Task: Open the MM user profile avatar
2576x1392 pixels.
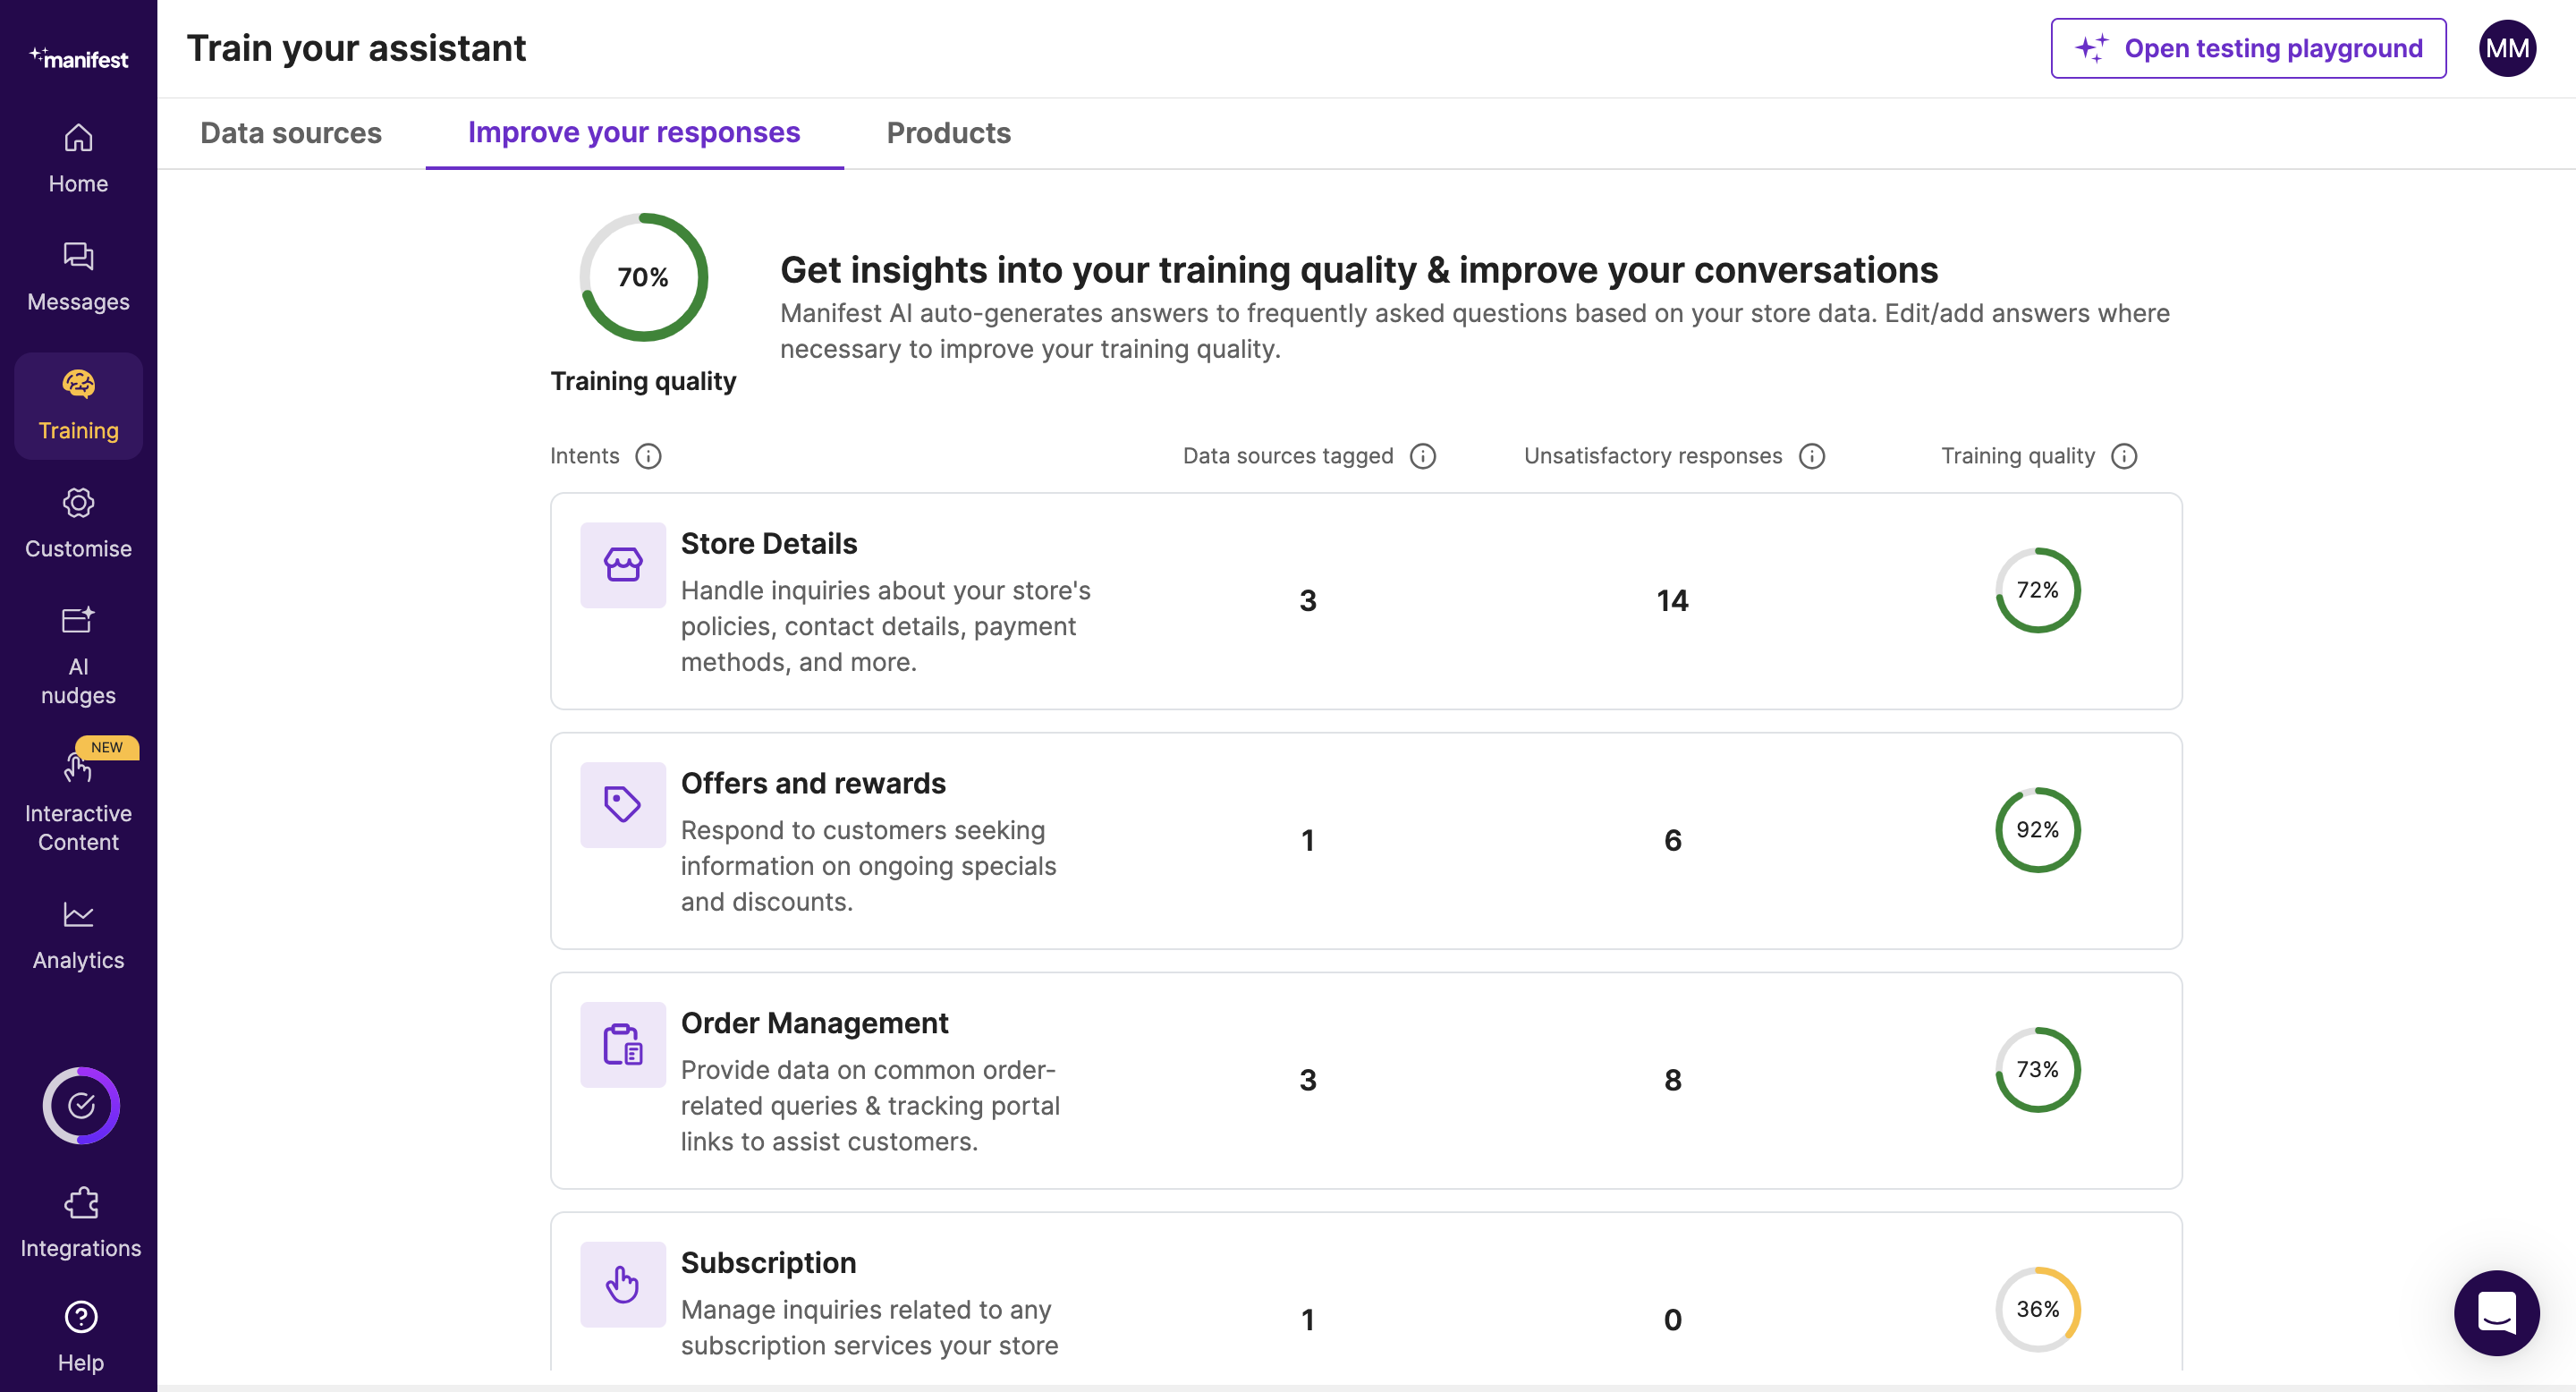Action: coord(2506,48)
